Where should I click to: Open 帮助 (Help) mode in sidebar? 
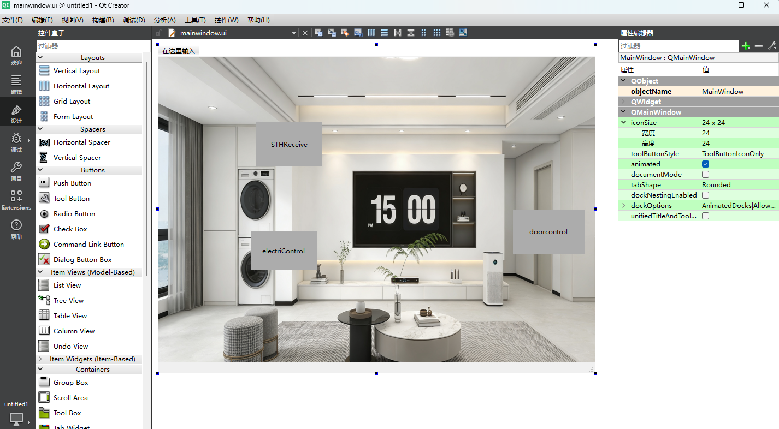click(16, 229)
